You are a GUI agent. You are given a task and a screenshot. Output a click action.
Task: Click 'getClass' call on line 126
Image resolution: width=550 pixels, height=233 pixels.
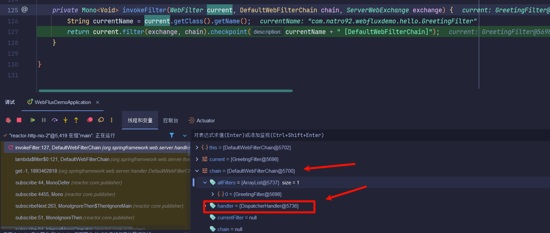pos(188,21)
